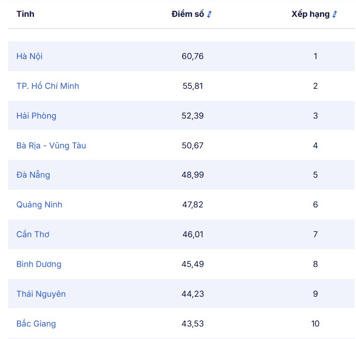This screenshot has width=356, height=339.
Task: Open the Hải Phòng province link
Action: pos(36,116)
